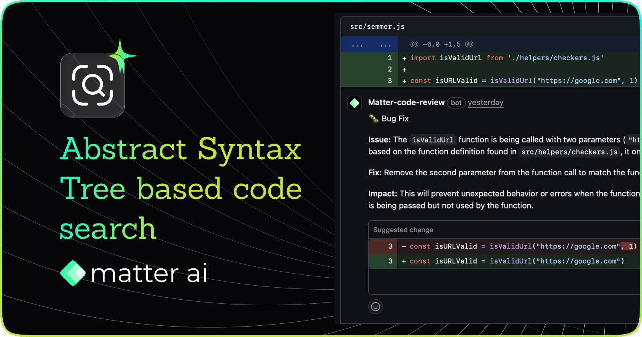Click the removed line in the suggested change
The image size is (642, 337).
pos(504,246)
